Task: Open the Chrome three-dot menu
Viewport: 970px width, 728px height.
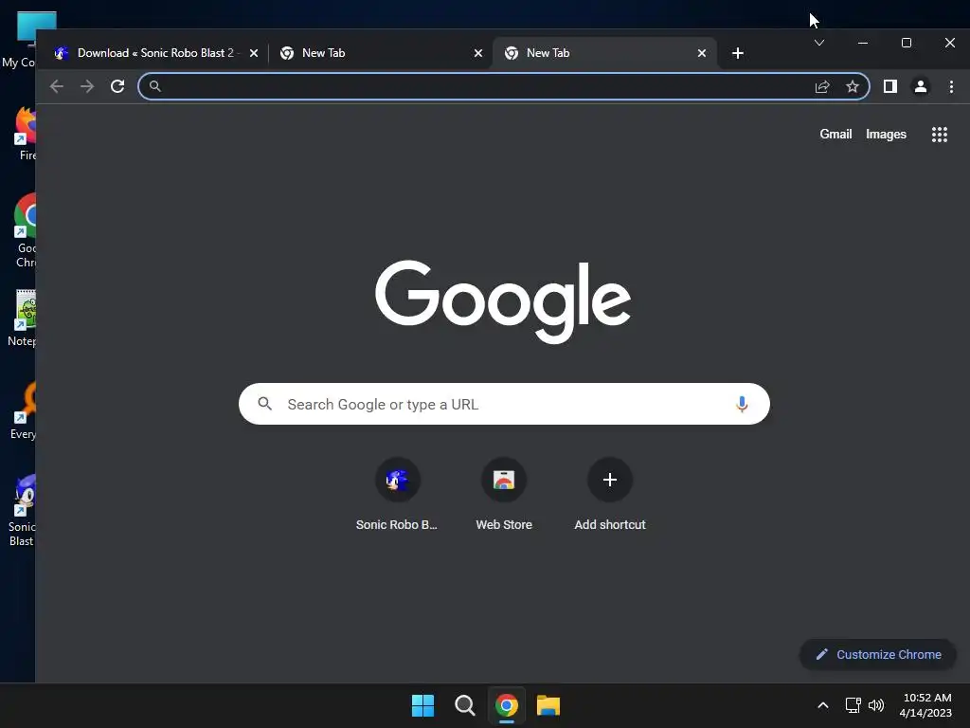Action: click(x=951, y=86)
